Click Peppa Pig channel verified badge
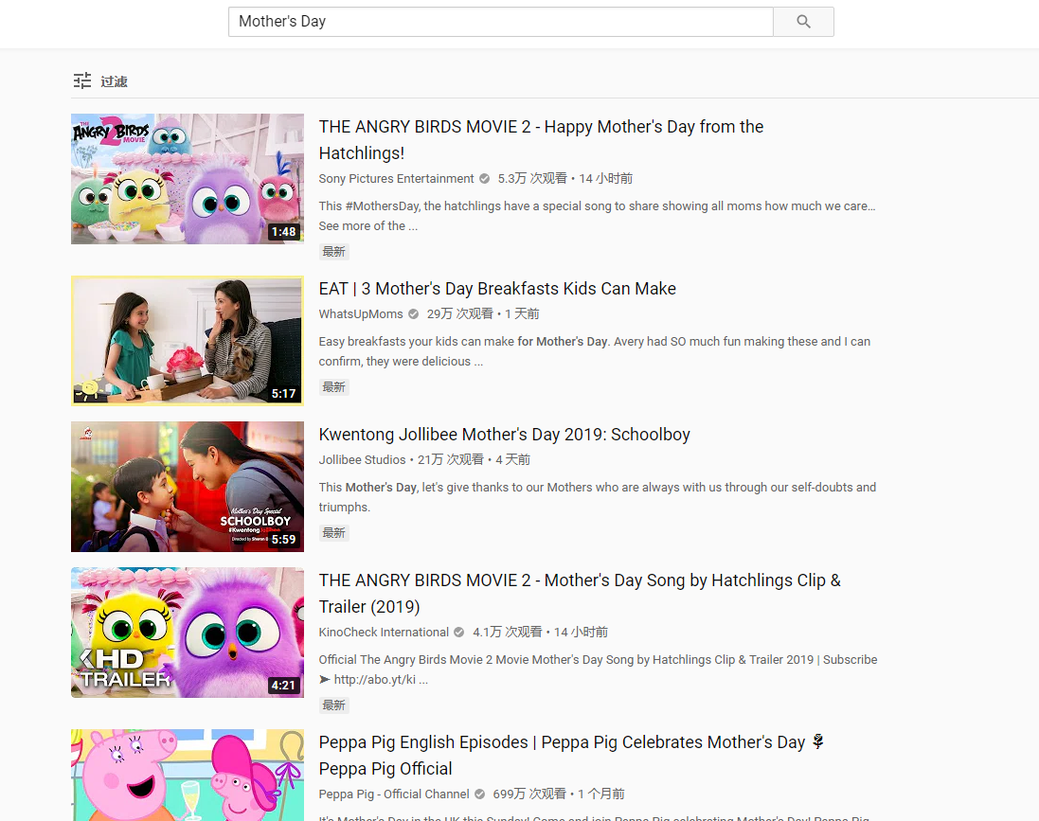Viewport: 1039px width, 821px height. point(480,794)
